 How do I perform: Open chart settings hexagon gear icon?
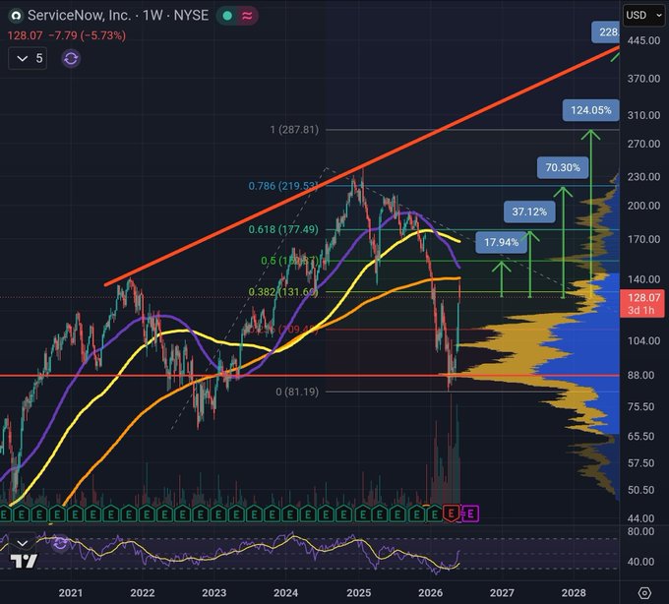[x=644, y=593]
